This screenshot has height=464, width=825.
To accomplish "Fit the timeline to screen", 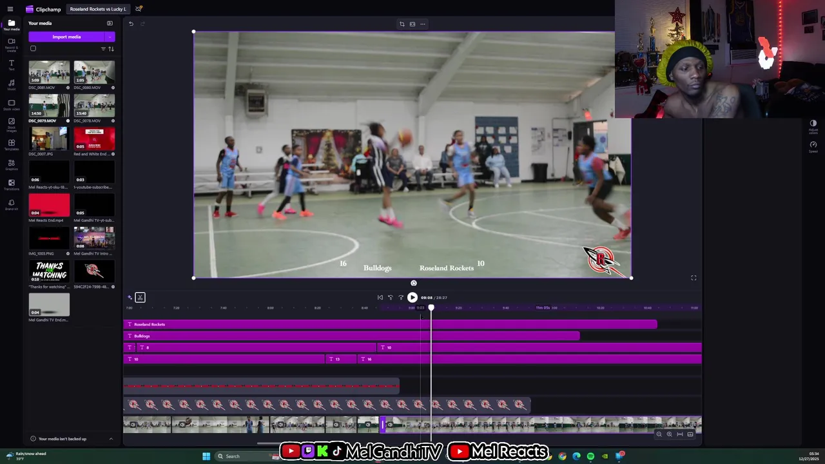I will pos(679,434).
